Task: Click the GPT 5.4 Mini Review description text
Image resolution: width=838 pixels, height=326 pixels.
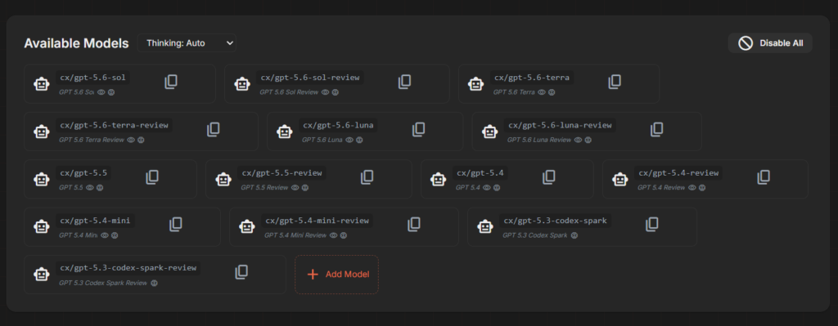Action: tap(295, 235)
